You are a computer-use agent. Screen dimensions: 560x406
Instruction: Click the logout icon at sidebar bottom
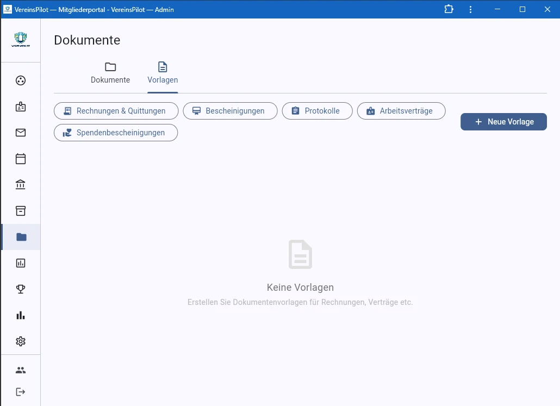pos(21,392)
